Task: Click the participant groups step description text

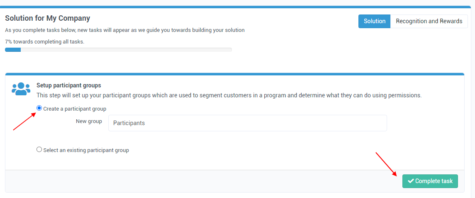Action: click(x=229, y=96)
